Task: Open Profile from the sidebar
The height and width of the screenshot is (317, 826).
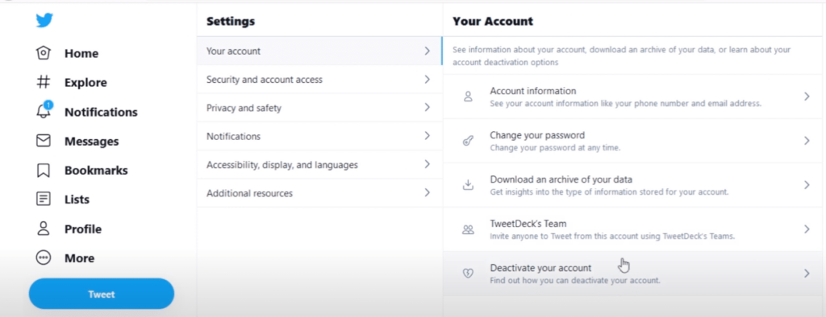Action: click(x=83, y=229)
